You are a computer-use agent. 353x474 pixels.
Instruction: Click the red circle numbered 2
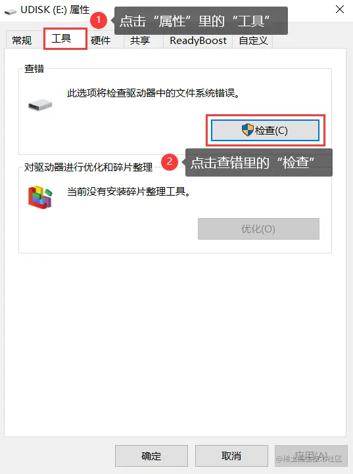[169, 162]
